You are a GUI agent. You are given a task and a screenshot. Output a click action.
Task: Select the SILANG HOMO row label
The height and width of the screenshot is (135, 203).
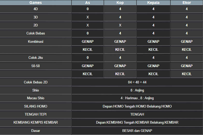pyautogui.click(x=36, y=106)
